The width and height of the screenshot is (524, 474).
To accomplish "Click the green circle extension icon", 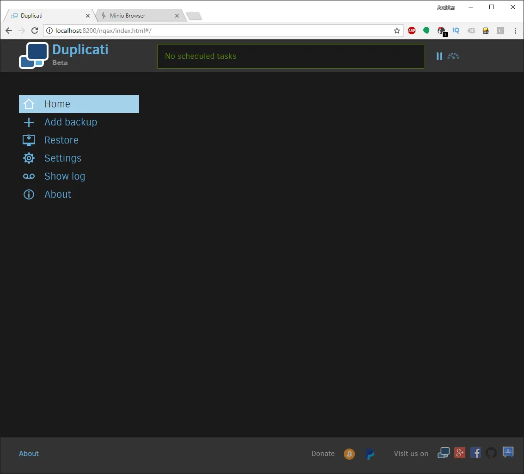I will 426,31.
